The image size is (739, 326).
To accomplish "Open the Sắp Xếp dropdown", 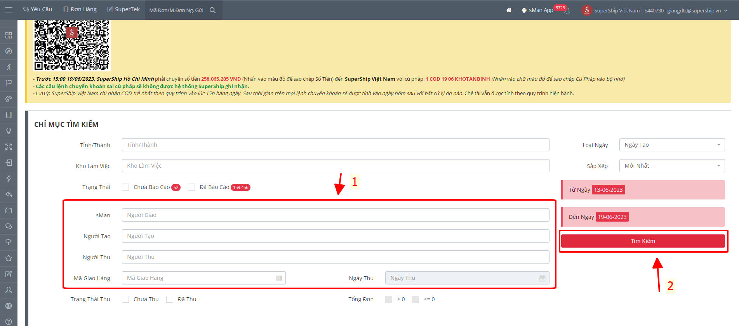I will 672,166.
